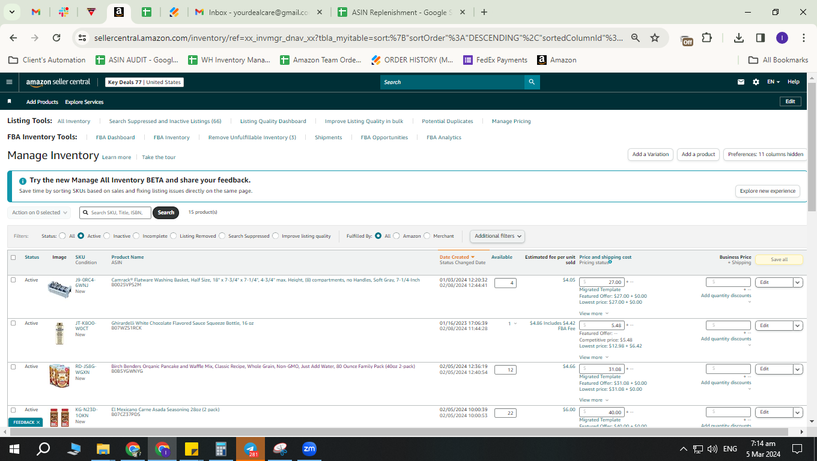Viewport: 817px width, 461px height.
Task: Open Chrome downloads
Action: coord(739,38)
